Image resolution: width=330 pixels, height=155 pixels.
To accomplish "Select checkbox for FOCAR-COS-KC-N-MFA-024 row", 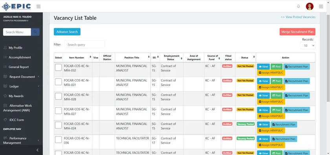I will (x=58, y=125).
